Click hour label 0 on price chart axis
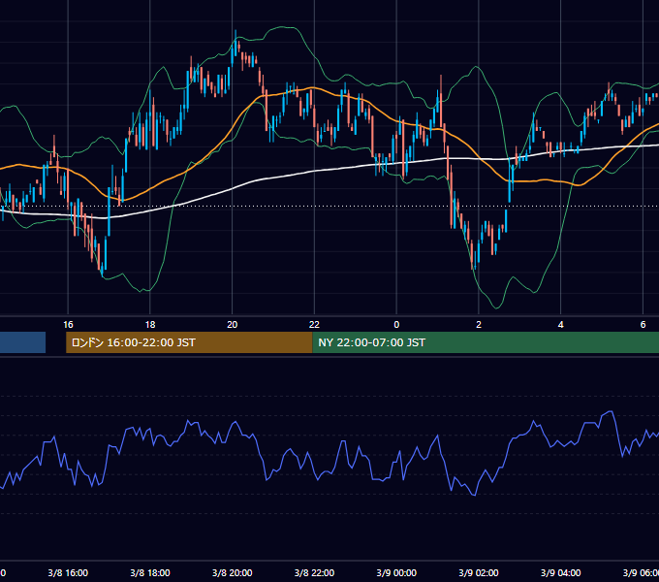Viewport: 659px width, 582px height. (x=396, y=324)
